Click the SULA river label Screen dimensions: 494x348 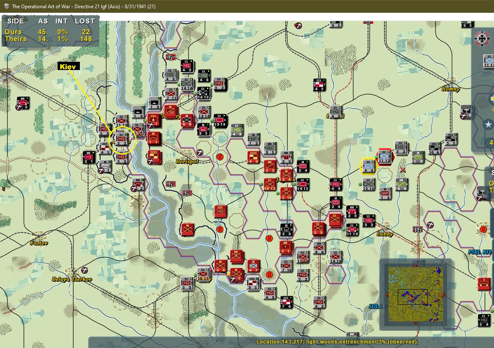[375, 306]
